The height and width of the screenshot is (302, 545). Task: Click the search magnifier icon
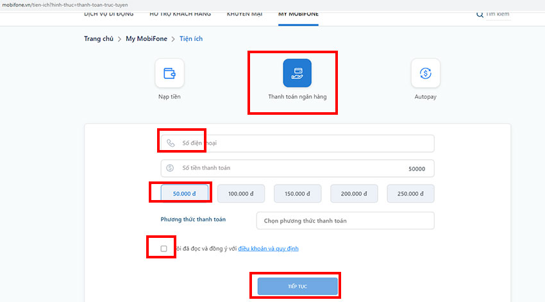click(480, 14)
